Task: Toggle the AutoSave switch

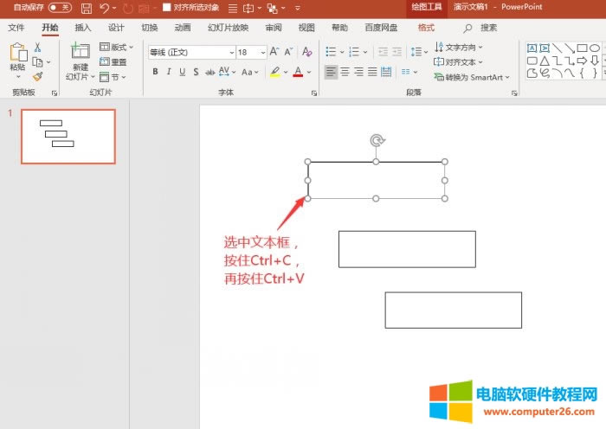Action: [60, 8]
